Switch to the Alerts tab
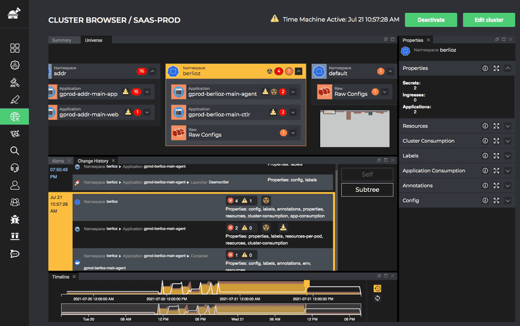The width and height of the screenshot is (520, 326). pyautogui.click(x=58, y=161)
